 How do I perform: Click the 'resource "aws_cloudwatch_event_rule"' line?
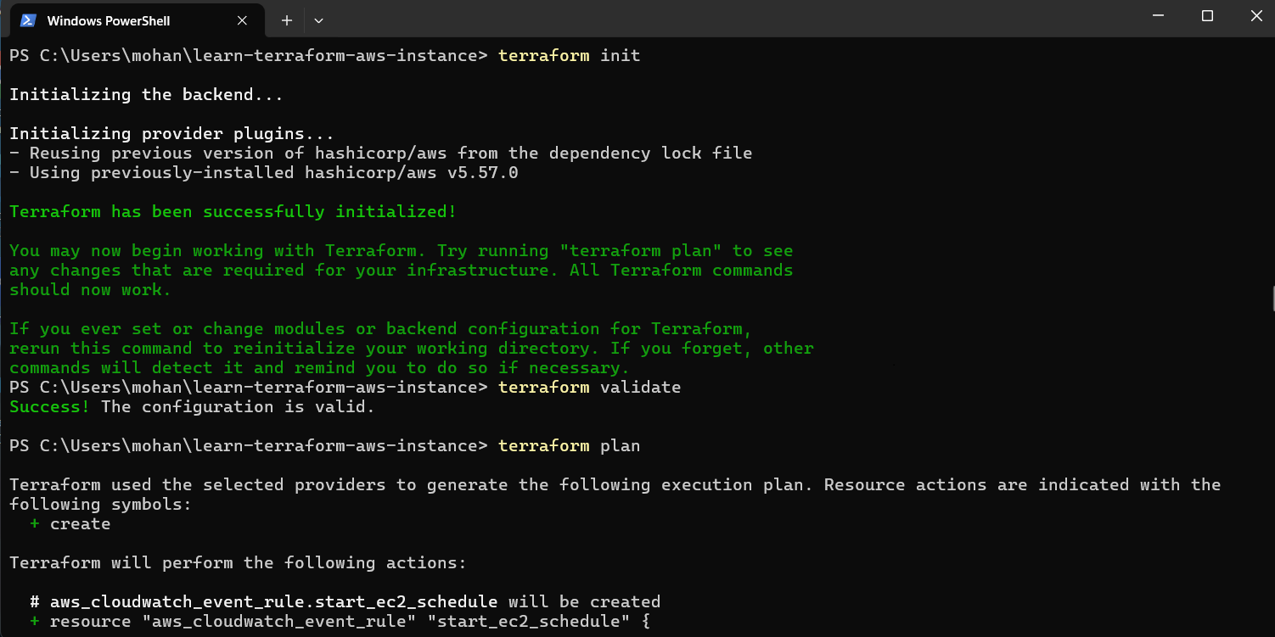click(x=348, y=622)
